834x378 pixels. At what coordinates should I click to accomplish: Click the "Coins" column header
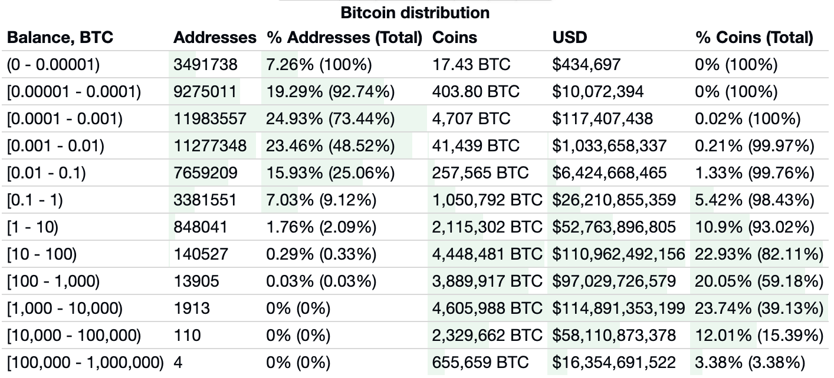(455, 38)
